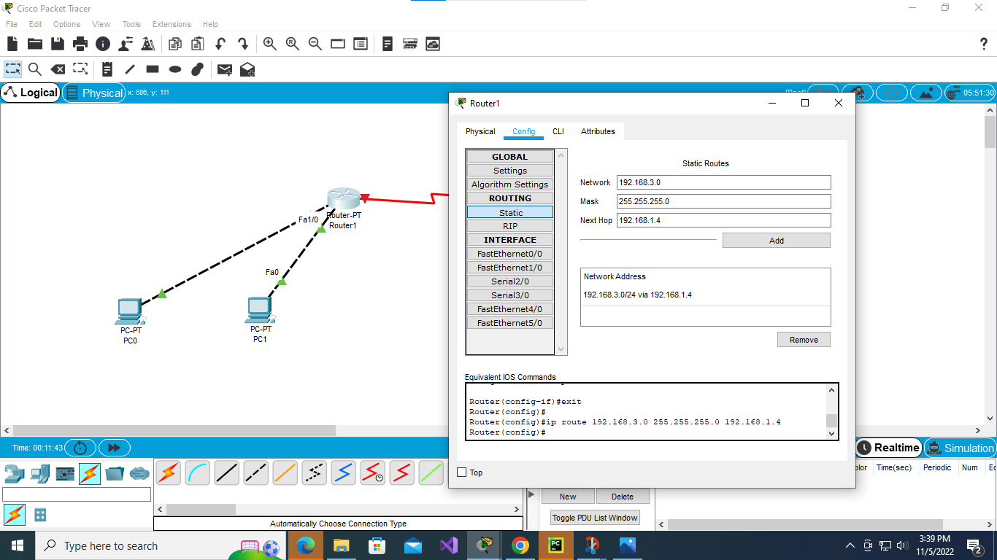The width and height of the screenshot is (997, 560).
Task: Click the New file icon in toolbar
Action: [12, 44]
